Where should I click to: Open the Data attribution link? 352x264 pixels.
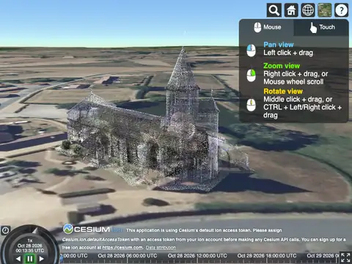tap(161, 248)
